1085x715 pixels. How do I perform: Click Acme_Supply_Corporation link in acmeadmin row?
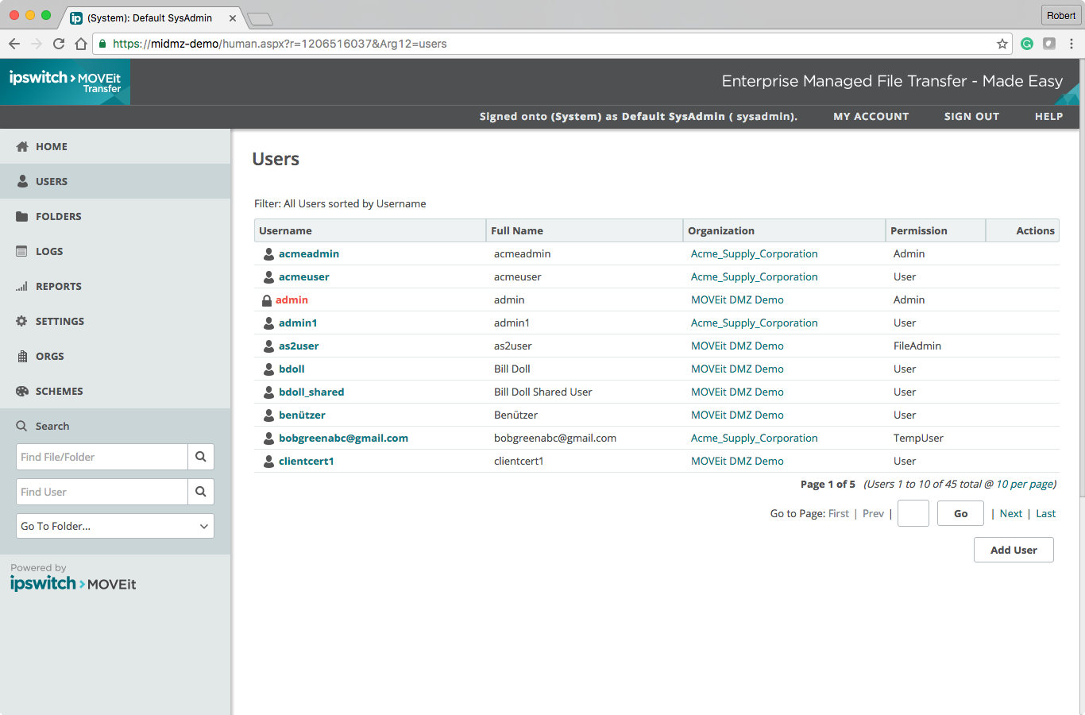pos(754,253)
